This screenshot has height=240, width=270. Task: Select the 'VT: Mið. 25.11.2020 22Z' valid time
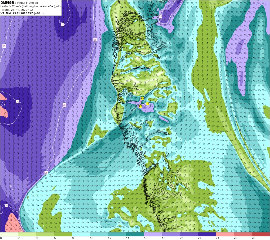[17, 13]
